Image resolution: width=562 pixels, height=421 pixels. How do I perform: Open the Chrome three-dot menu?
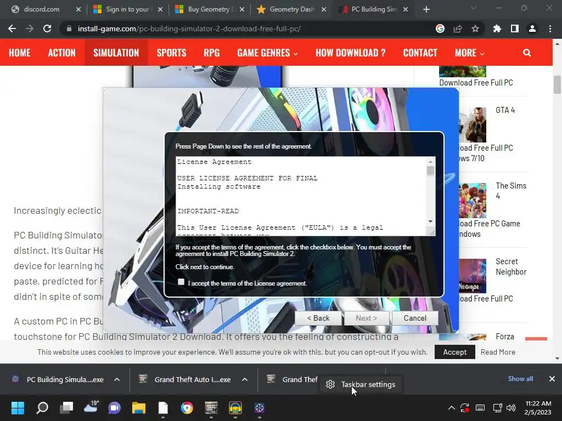point(550,29)
